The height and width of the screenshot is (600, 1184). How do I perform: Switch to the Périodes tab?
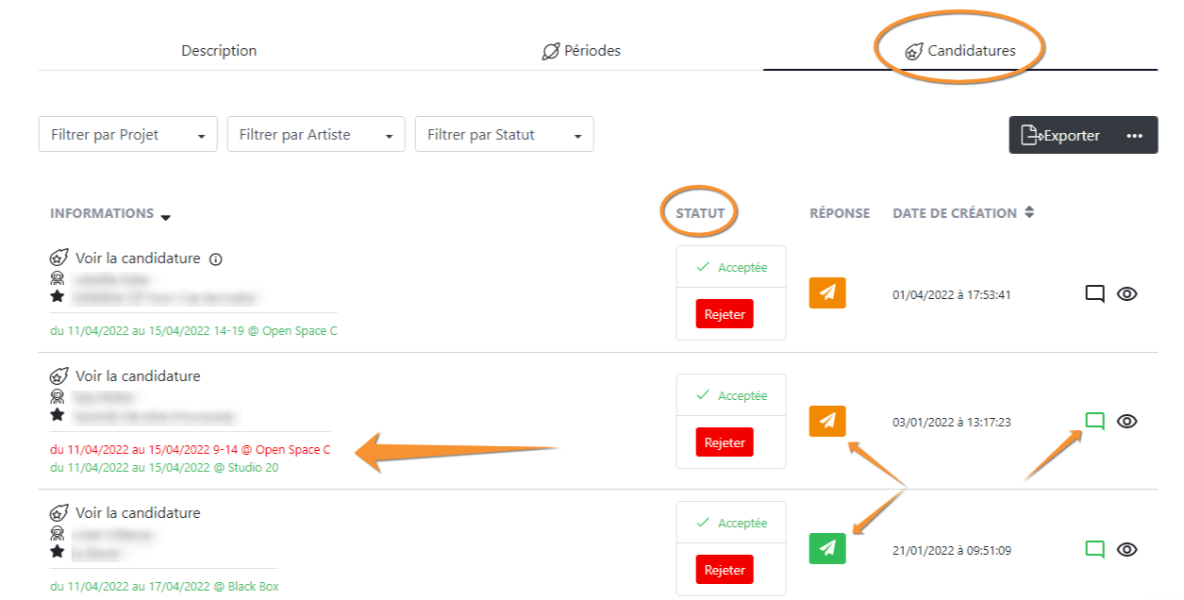click(x=581, y=51)
